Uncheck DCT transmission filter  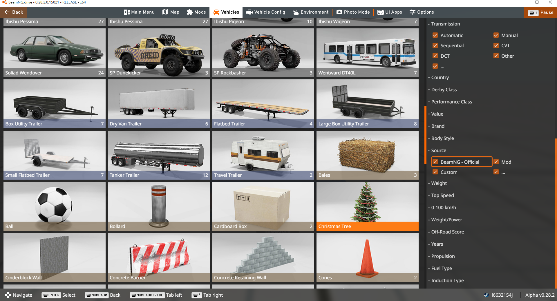(x=435, y=56)
